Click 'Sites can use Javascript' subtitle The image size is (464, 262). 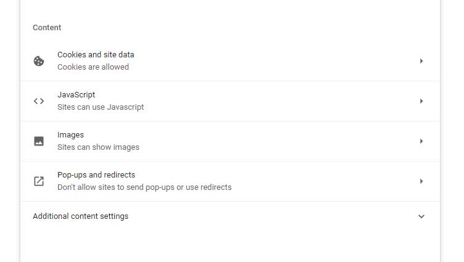coord(101,107)
